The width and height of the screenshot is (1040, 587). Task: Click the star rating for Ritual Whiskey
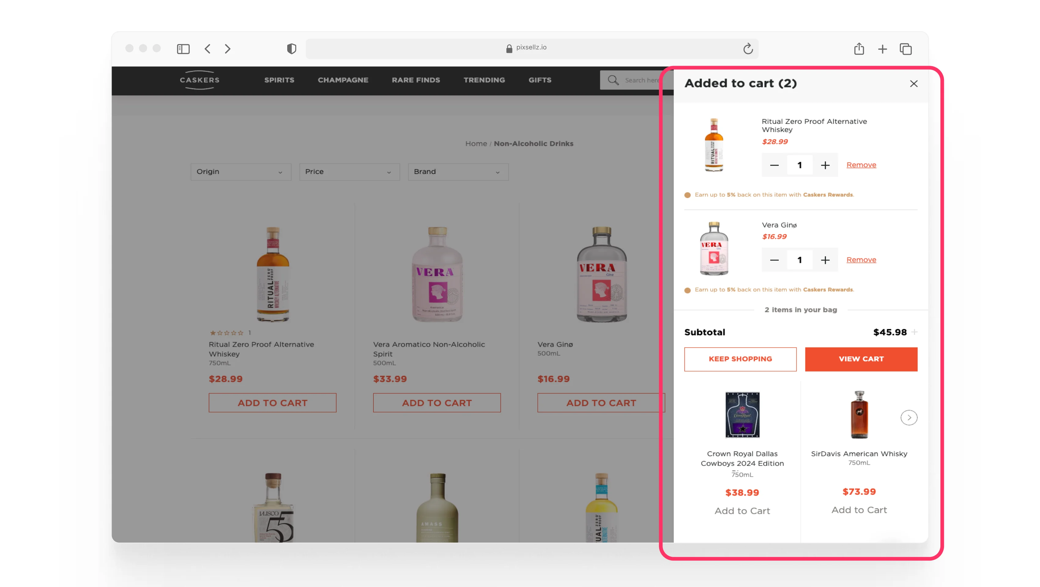(x=226, y=333)
